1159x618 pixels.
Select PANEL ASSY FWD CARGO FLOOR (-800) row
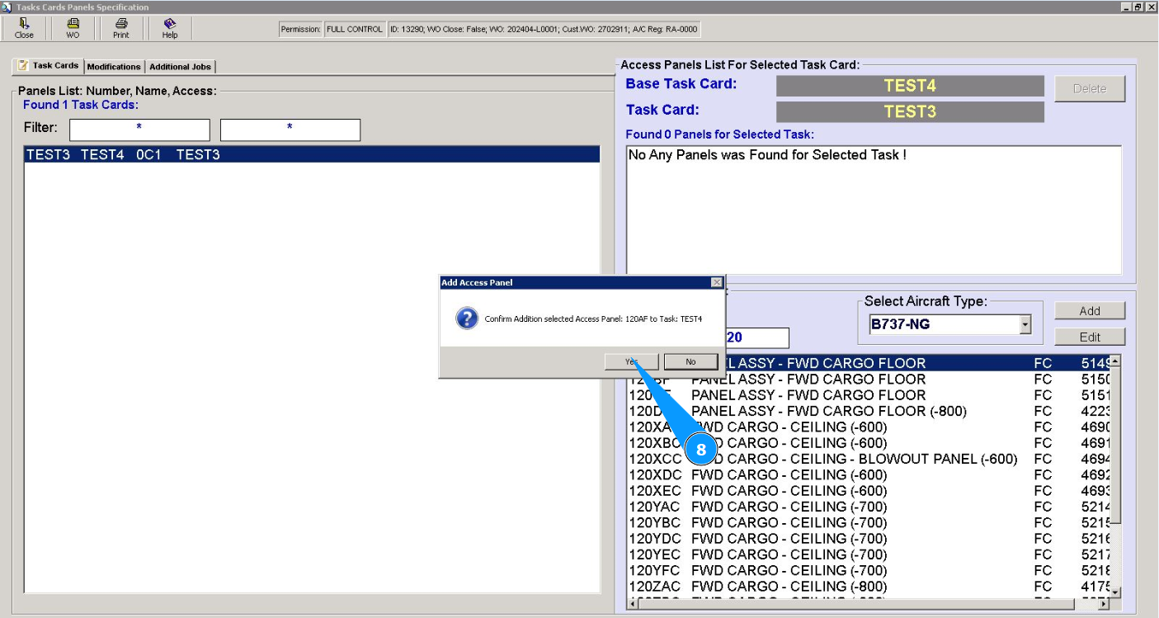[868, 411]
